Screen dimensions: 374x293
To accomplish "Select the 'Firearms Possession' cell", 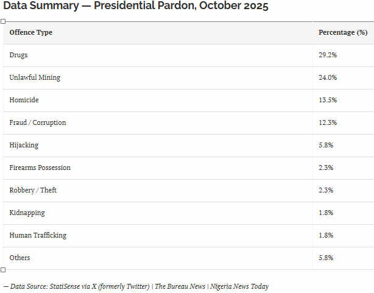I will click(40, 168).
